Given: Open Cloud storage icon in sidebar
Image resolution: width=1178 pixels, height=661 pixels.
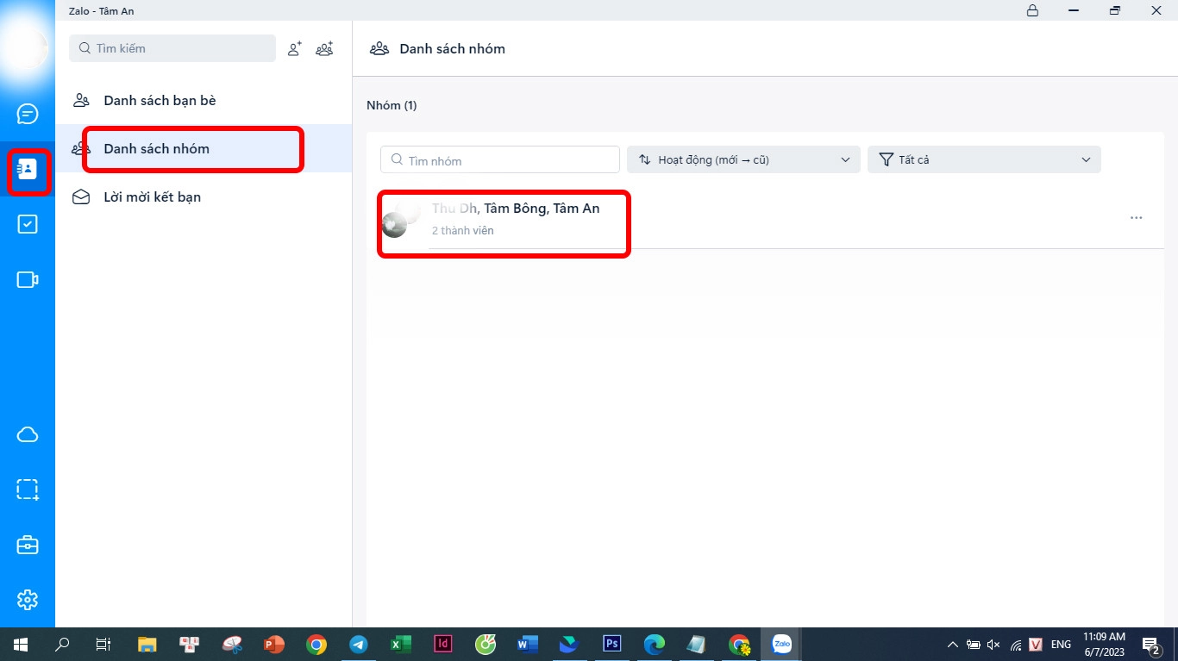Looking at the screenshot, I should (x=28, y=434).
